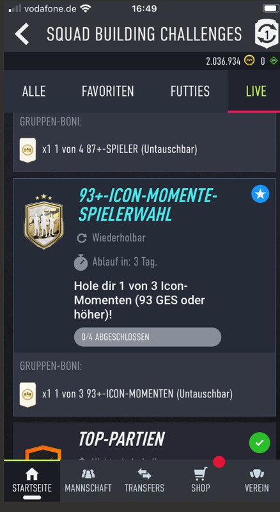The height and width of the screenshot is (512, 280).
Task: Switch to the ALLE tab
Action: [34, 92]
